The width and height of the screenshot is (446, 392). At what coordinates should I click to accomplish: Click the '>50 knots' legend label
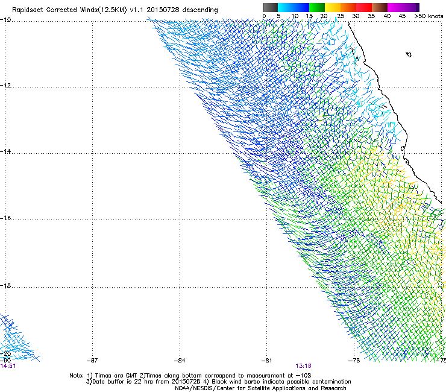pos(429,16)
